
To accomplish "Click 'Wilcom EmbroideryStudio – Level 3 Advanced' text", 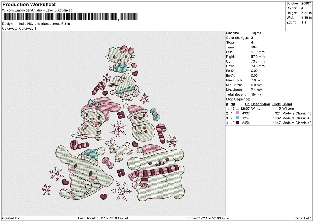I will 37,10.
